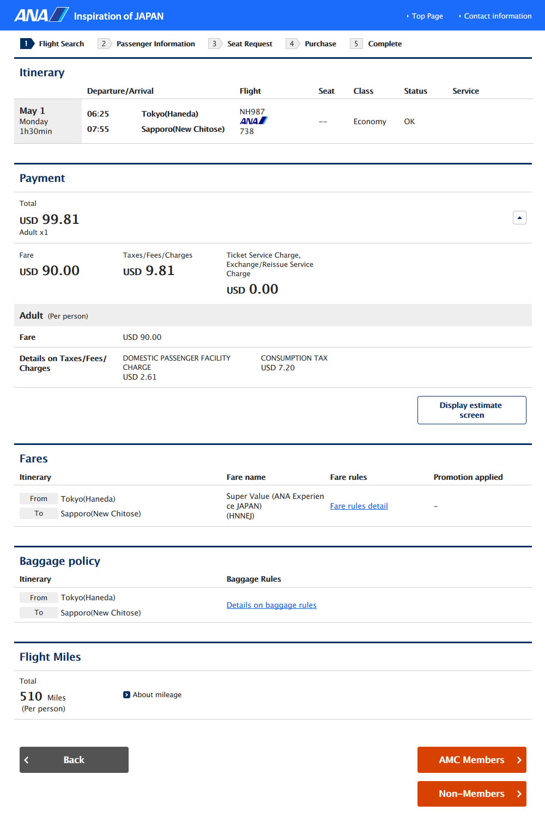The image size is (545, 817).
Task: Go to Flight Search step
Action: [61, 44]
